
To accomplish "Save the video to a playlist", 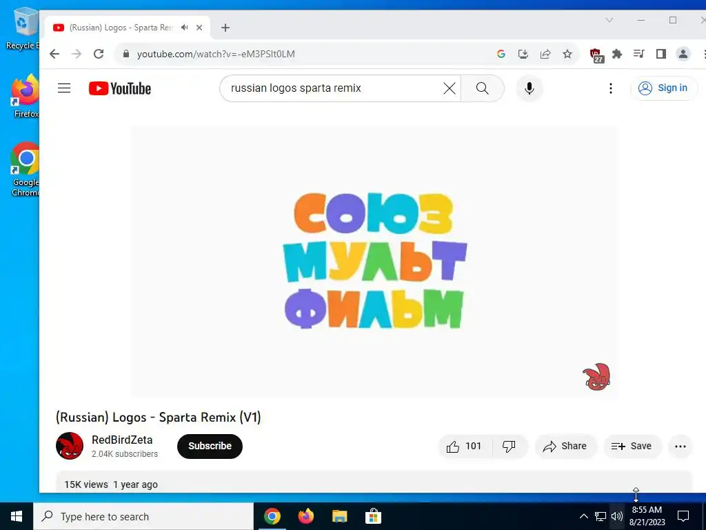I will (632, 446).
